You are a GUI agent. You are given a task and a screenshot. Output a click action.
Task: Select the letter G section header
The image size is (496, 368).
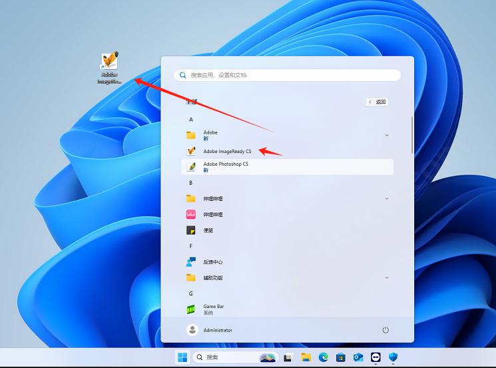pos(191,293)
